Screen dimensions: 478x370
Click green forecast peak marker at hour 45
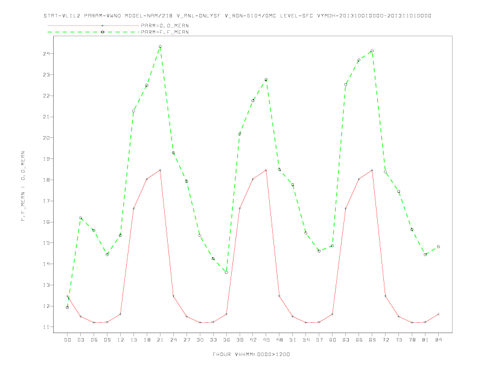(266, 80)
